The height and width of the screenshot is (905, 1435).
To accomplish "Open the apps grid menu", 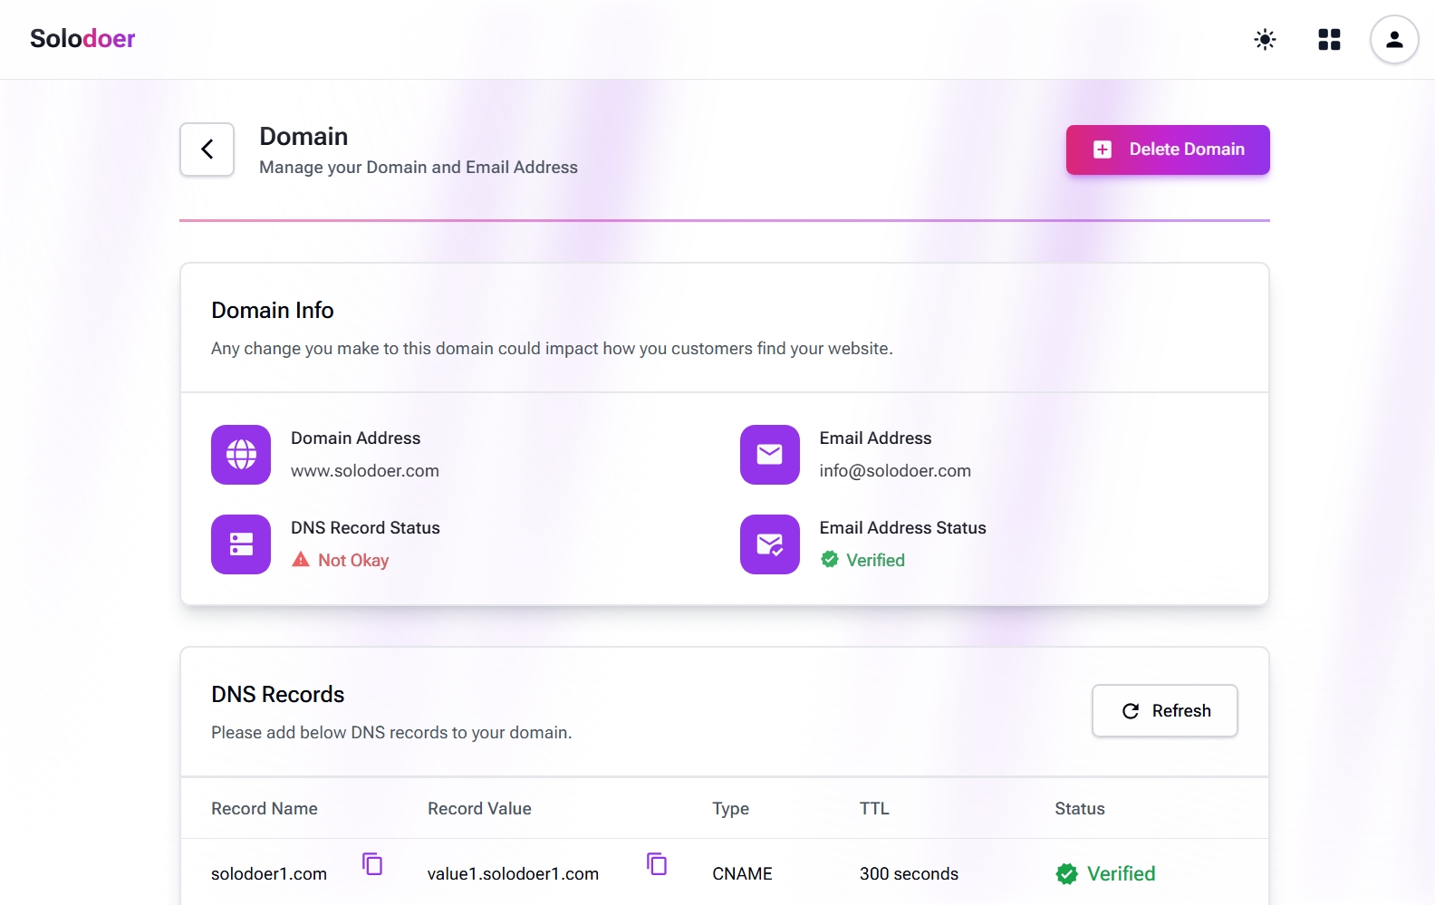I will [x=1329, y=39].
